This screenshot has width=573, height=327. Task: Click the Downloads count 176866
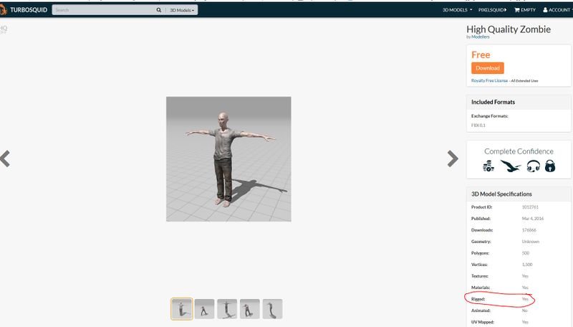pyautogui.click(x=529, y=230)
